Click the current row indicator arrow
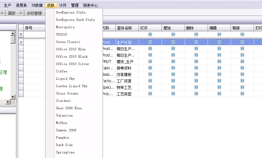 21,42
